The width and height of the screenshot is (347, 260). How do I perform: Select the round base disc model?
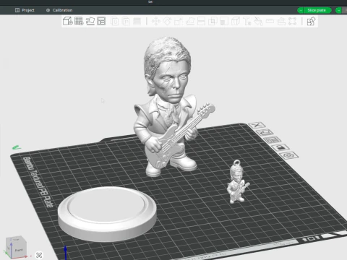tap(107, 213)
